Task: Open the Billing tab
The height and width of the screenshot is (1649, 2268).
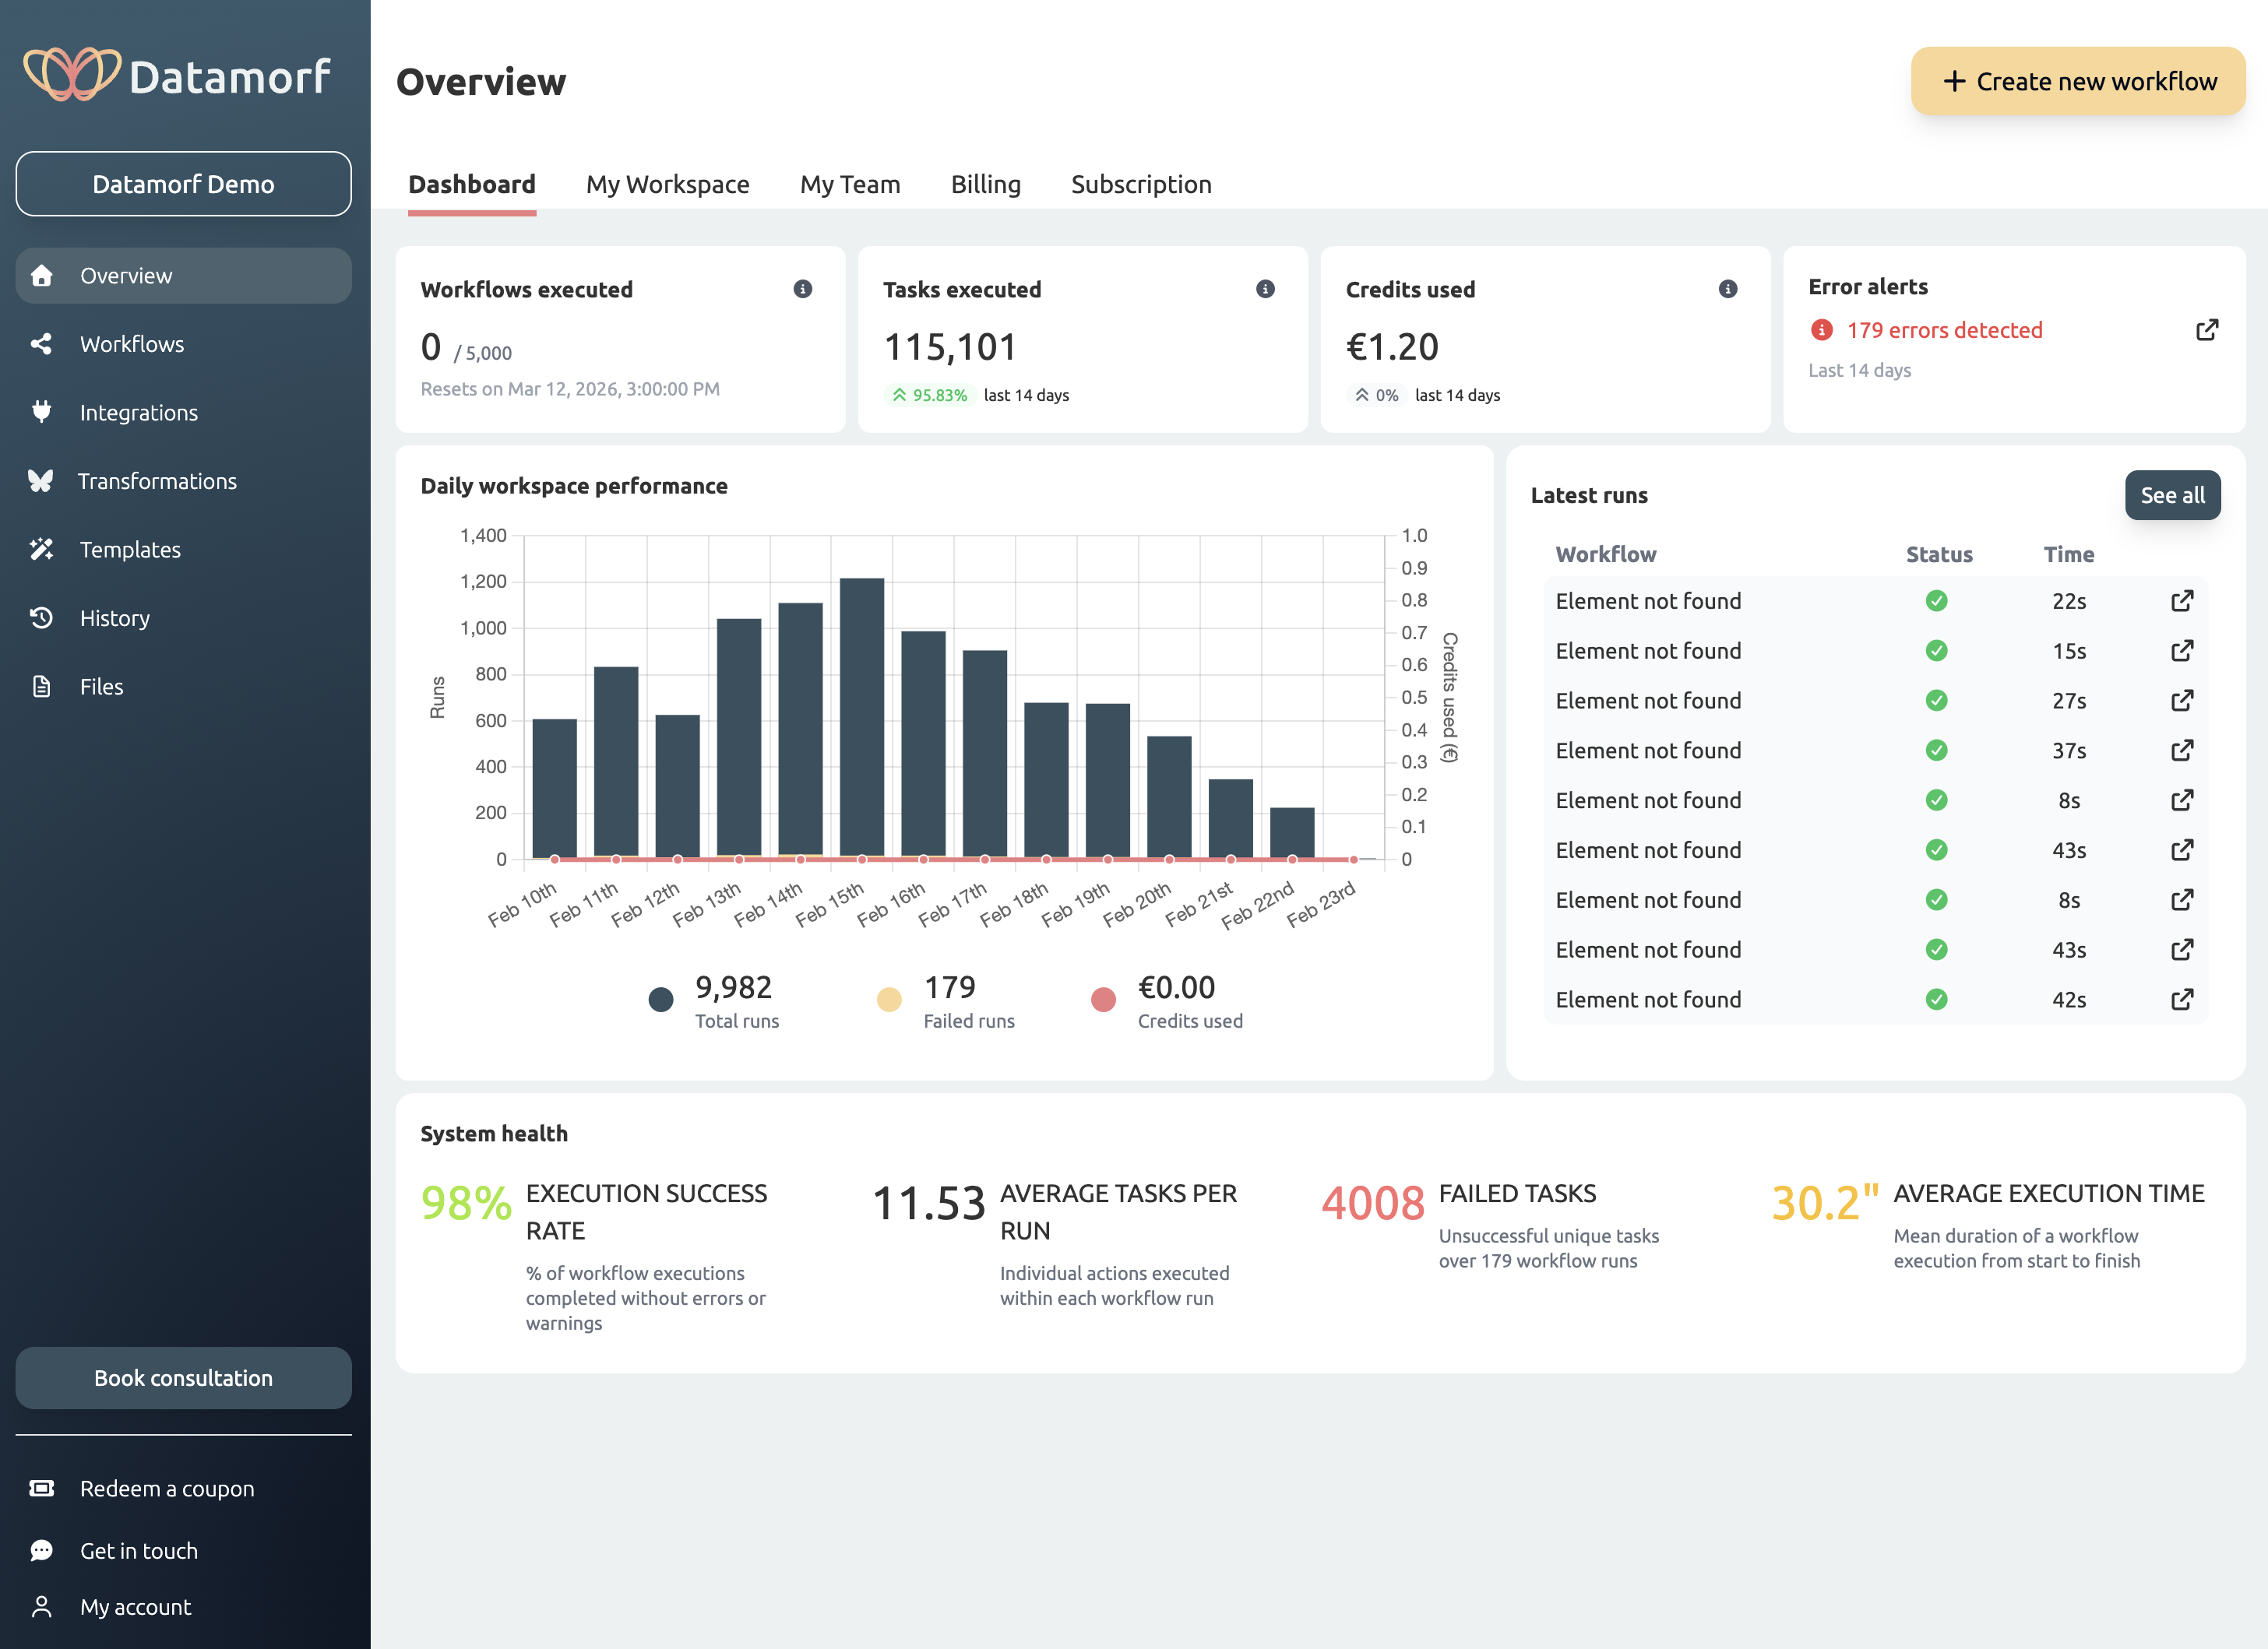Action: click(x=985, y=184)
